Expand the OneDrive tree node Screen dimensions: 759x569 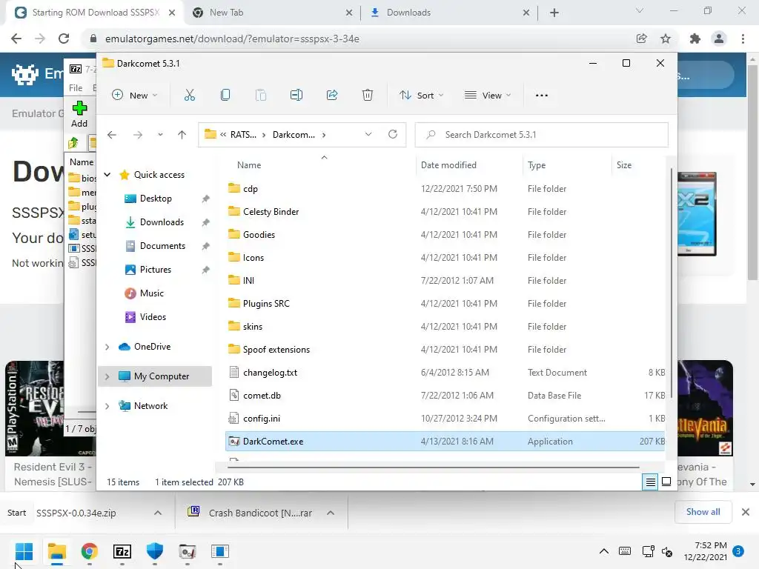pos(107,347)
